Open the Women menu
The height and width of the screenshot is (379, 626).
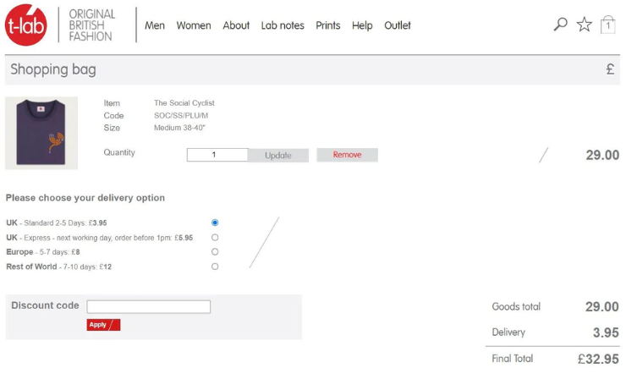(194, 25)
